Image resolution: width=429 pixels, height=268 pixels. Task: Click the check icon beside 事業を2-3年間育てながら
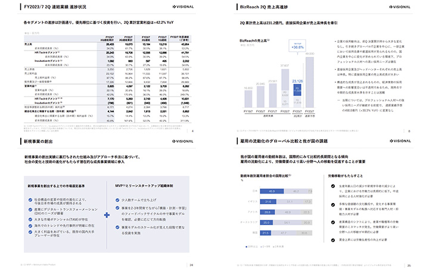[117, 208]
